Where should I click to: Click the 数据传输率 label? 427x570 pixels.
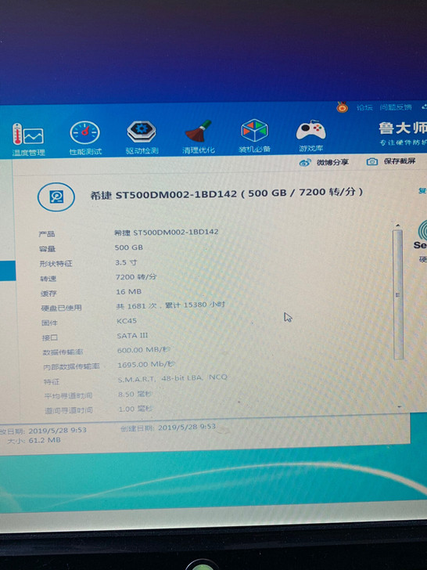(x=63, y=352)
